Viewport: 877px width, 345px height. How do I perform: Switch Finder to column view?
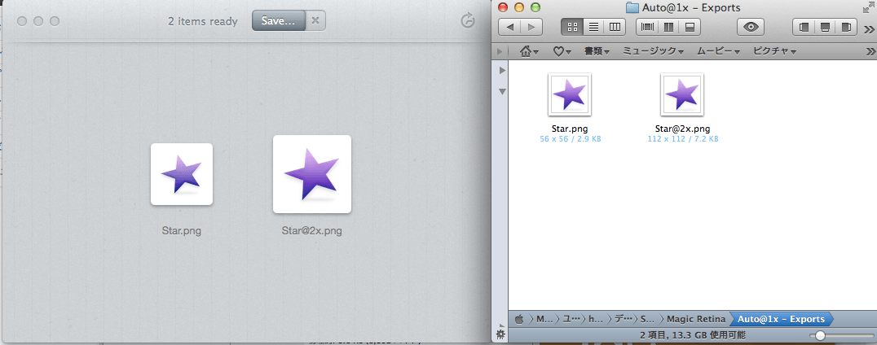tap(615, 27)
